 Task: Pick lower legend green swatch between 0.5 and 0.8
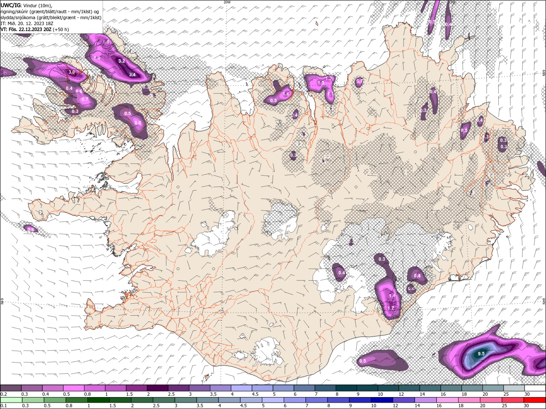point(55,400)
